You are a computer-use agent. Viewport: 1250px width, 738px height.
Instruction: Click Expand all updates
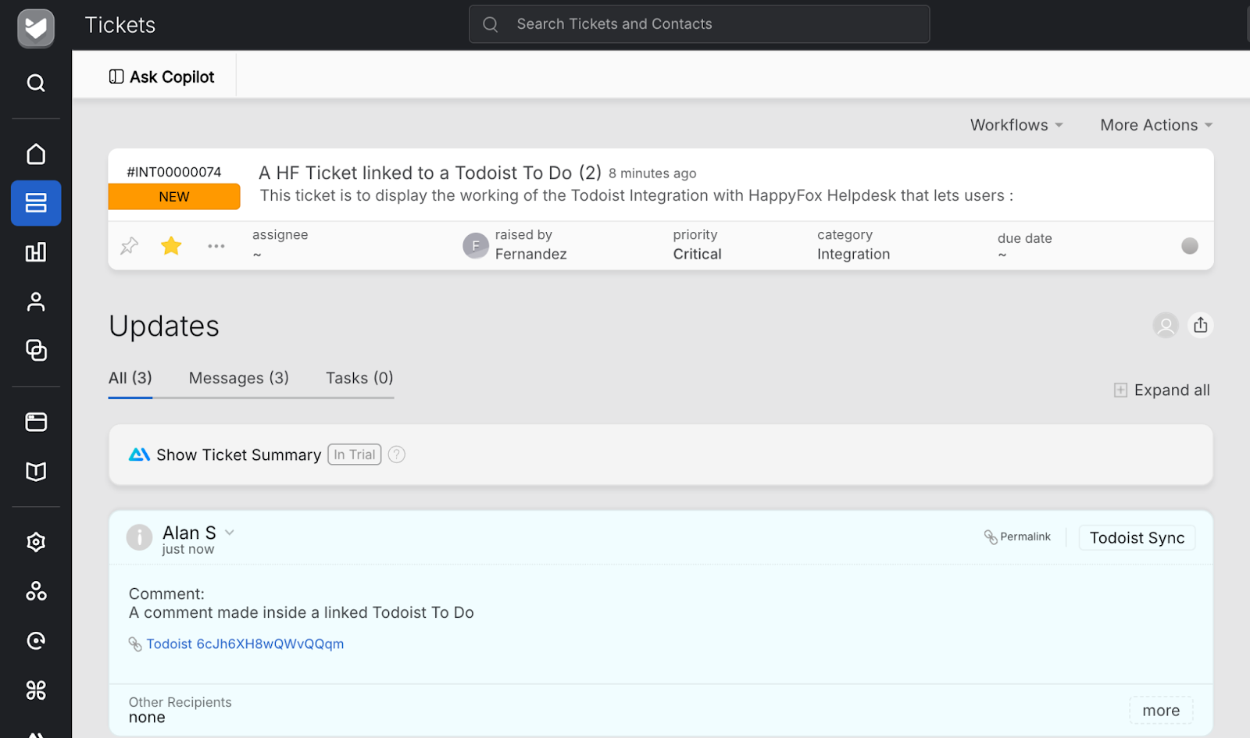pos(1162,390)
